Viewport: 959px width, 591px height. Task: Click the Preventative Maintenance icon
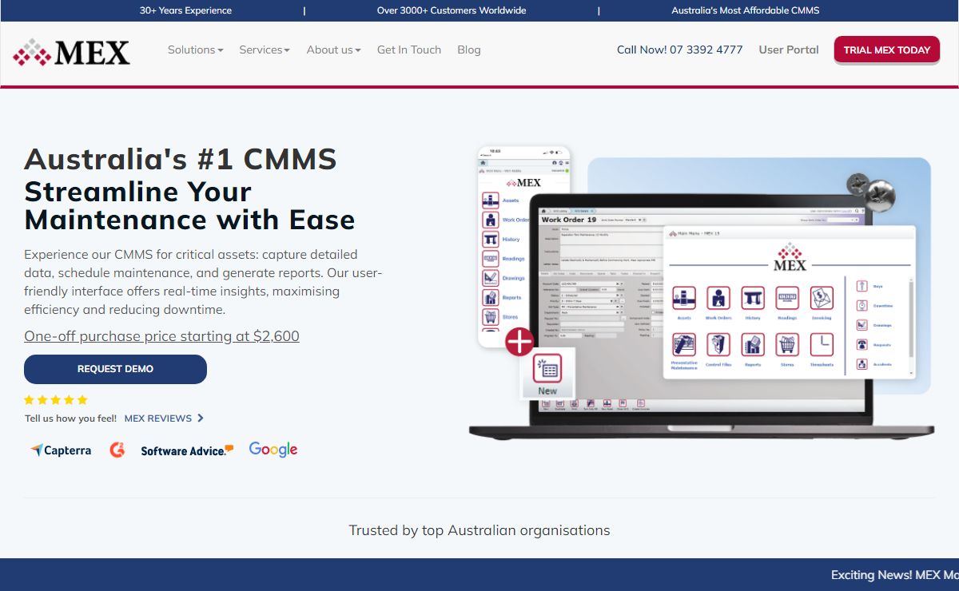pyautogui.click(x=684, y=346)
